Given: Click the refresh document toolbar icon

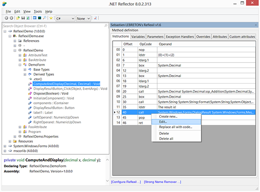Looking at the screenshot, I should click(x=28, y=18).
